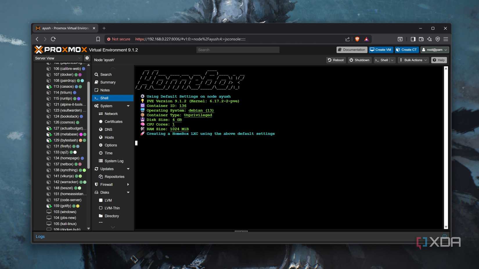Image resolution: width=479 pixels, height=269 pixels.
Task: Click the Proxmox logo
Action: (x=61, y=50)
